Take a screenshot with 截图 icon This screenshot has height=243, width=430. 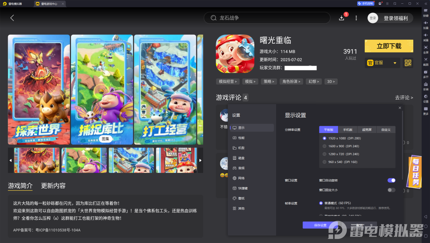point(426,62)
